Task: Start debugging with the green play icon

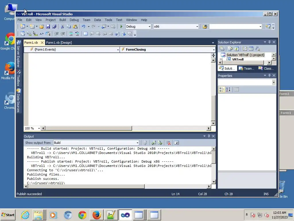Action: click(x=121, y=26)
